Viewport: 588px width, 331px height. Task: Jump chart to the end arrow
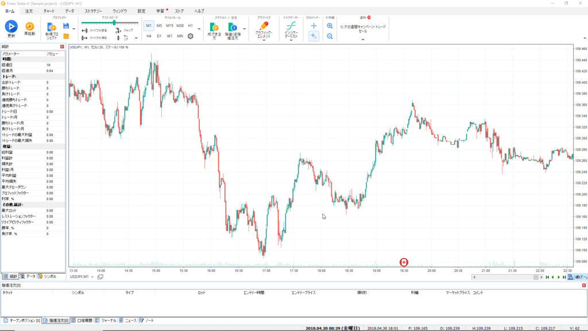pos(564,277)
